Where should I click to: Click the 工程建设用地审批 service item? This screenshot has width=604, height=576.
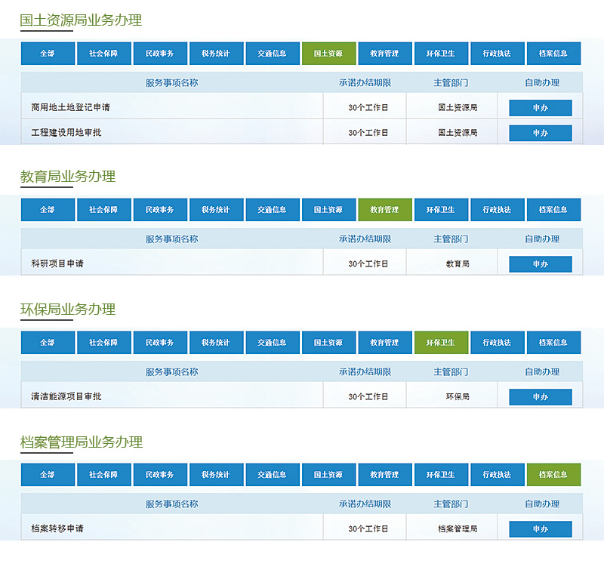66,133
